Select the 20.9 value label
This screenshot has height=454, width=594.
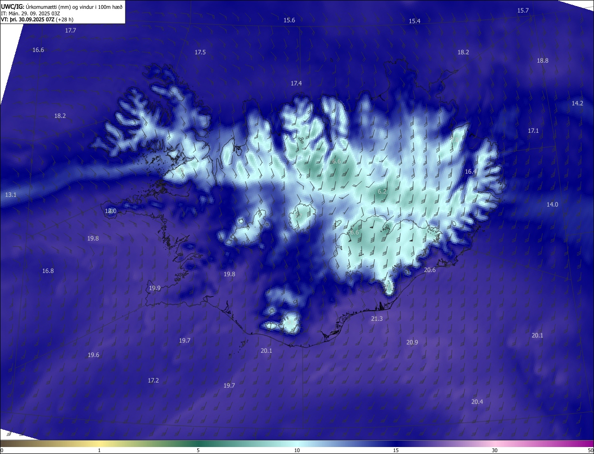tap(412, 343)
